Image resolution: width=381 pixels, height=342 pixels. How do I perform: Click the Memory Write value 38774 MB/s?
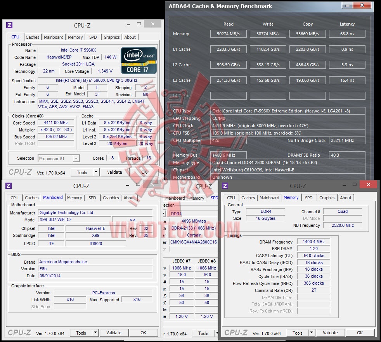(x=268, y=34)
